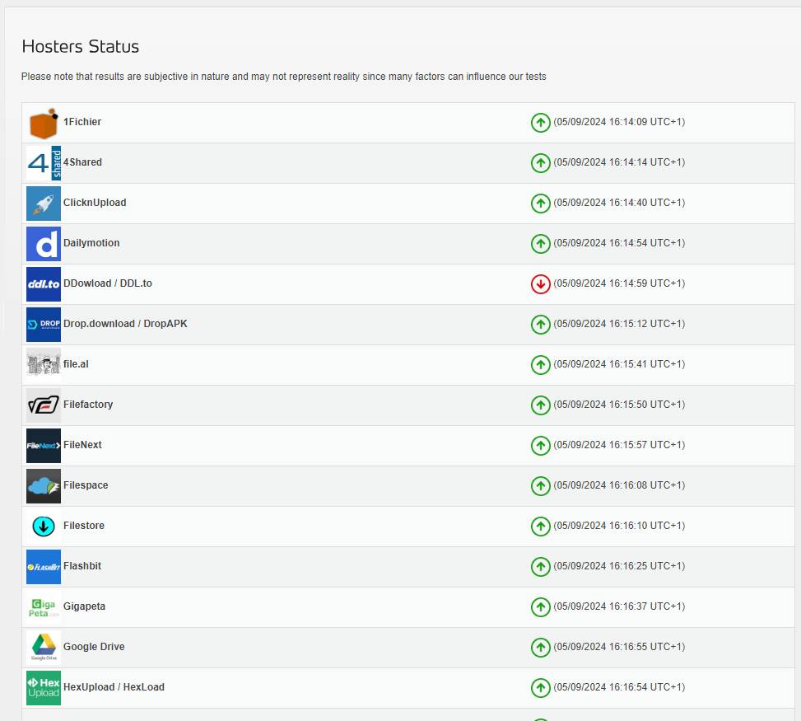The height and width of the screenshot is (721, 801).
Task: Click the Dailymotion 'd' logo
Action: pos(44,244)
